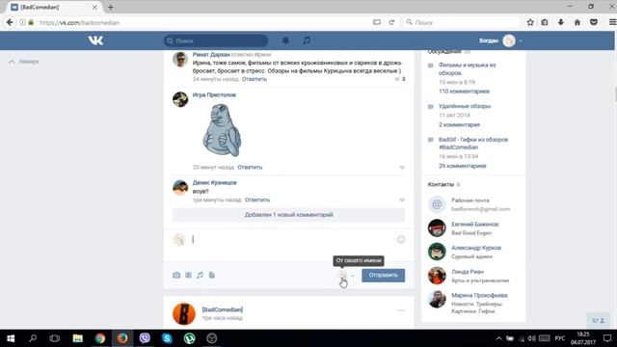
Task: Open Линда Риан contact profile
Action: click(x=468, y=272)
